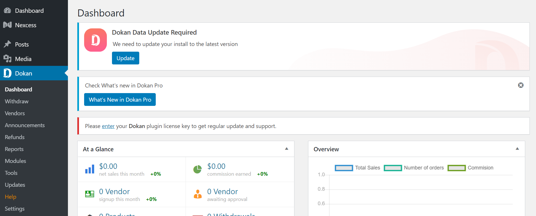Open Dokan Updates page
The height and width of the screenshot is (216, 536).
tap(15, 185)
